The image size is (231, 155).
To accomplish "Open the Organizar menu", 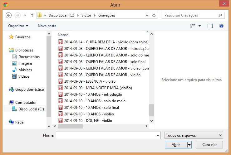I will [x=18, y=26].
